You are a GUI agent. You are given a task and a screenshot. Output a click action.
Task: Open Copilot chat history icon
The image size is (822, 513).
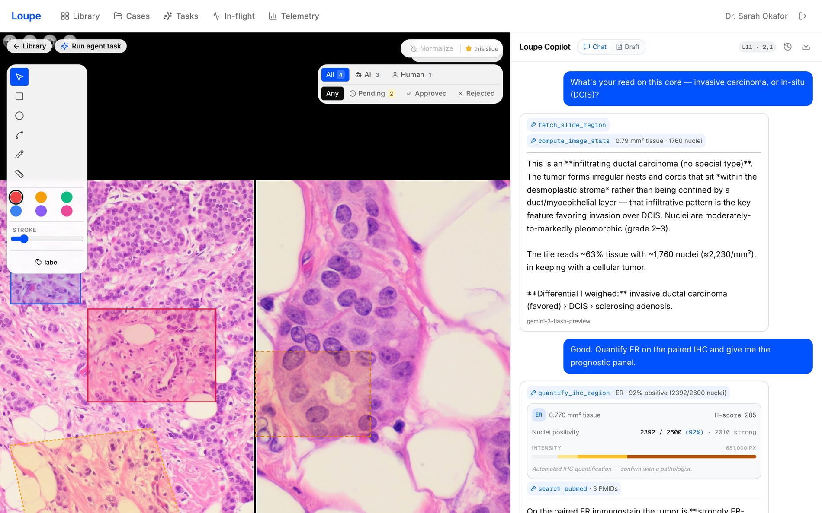pos(788,47)
